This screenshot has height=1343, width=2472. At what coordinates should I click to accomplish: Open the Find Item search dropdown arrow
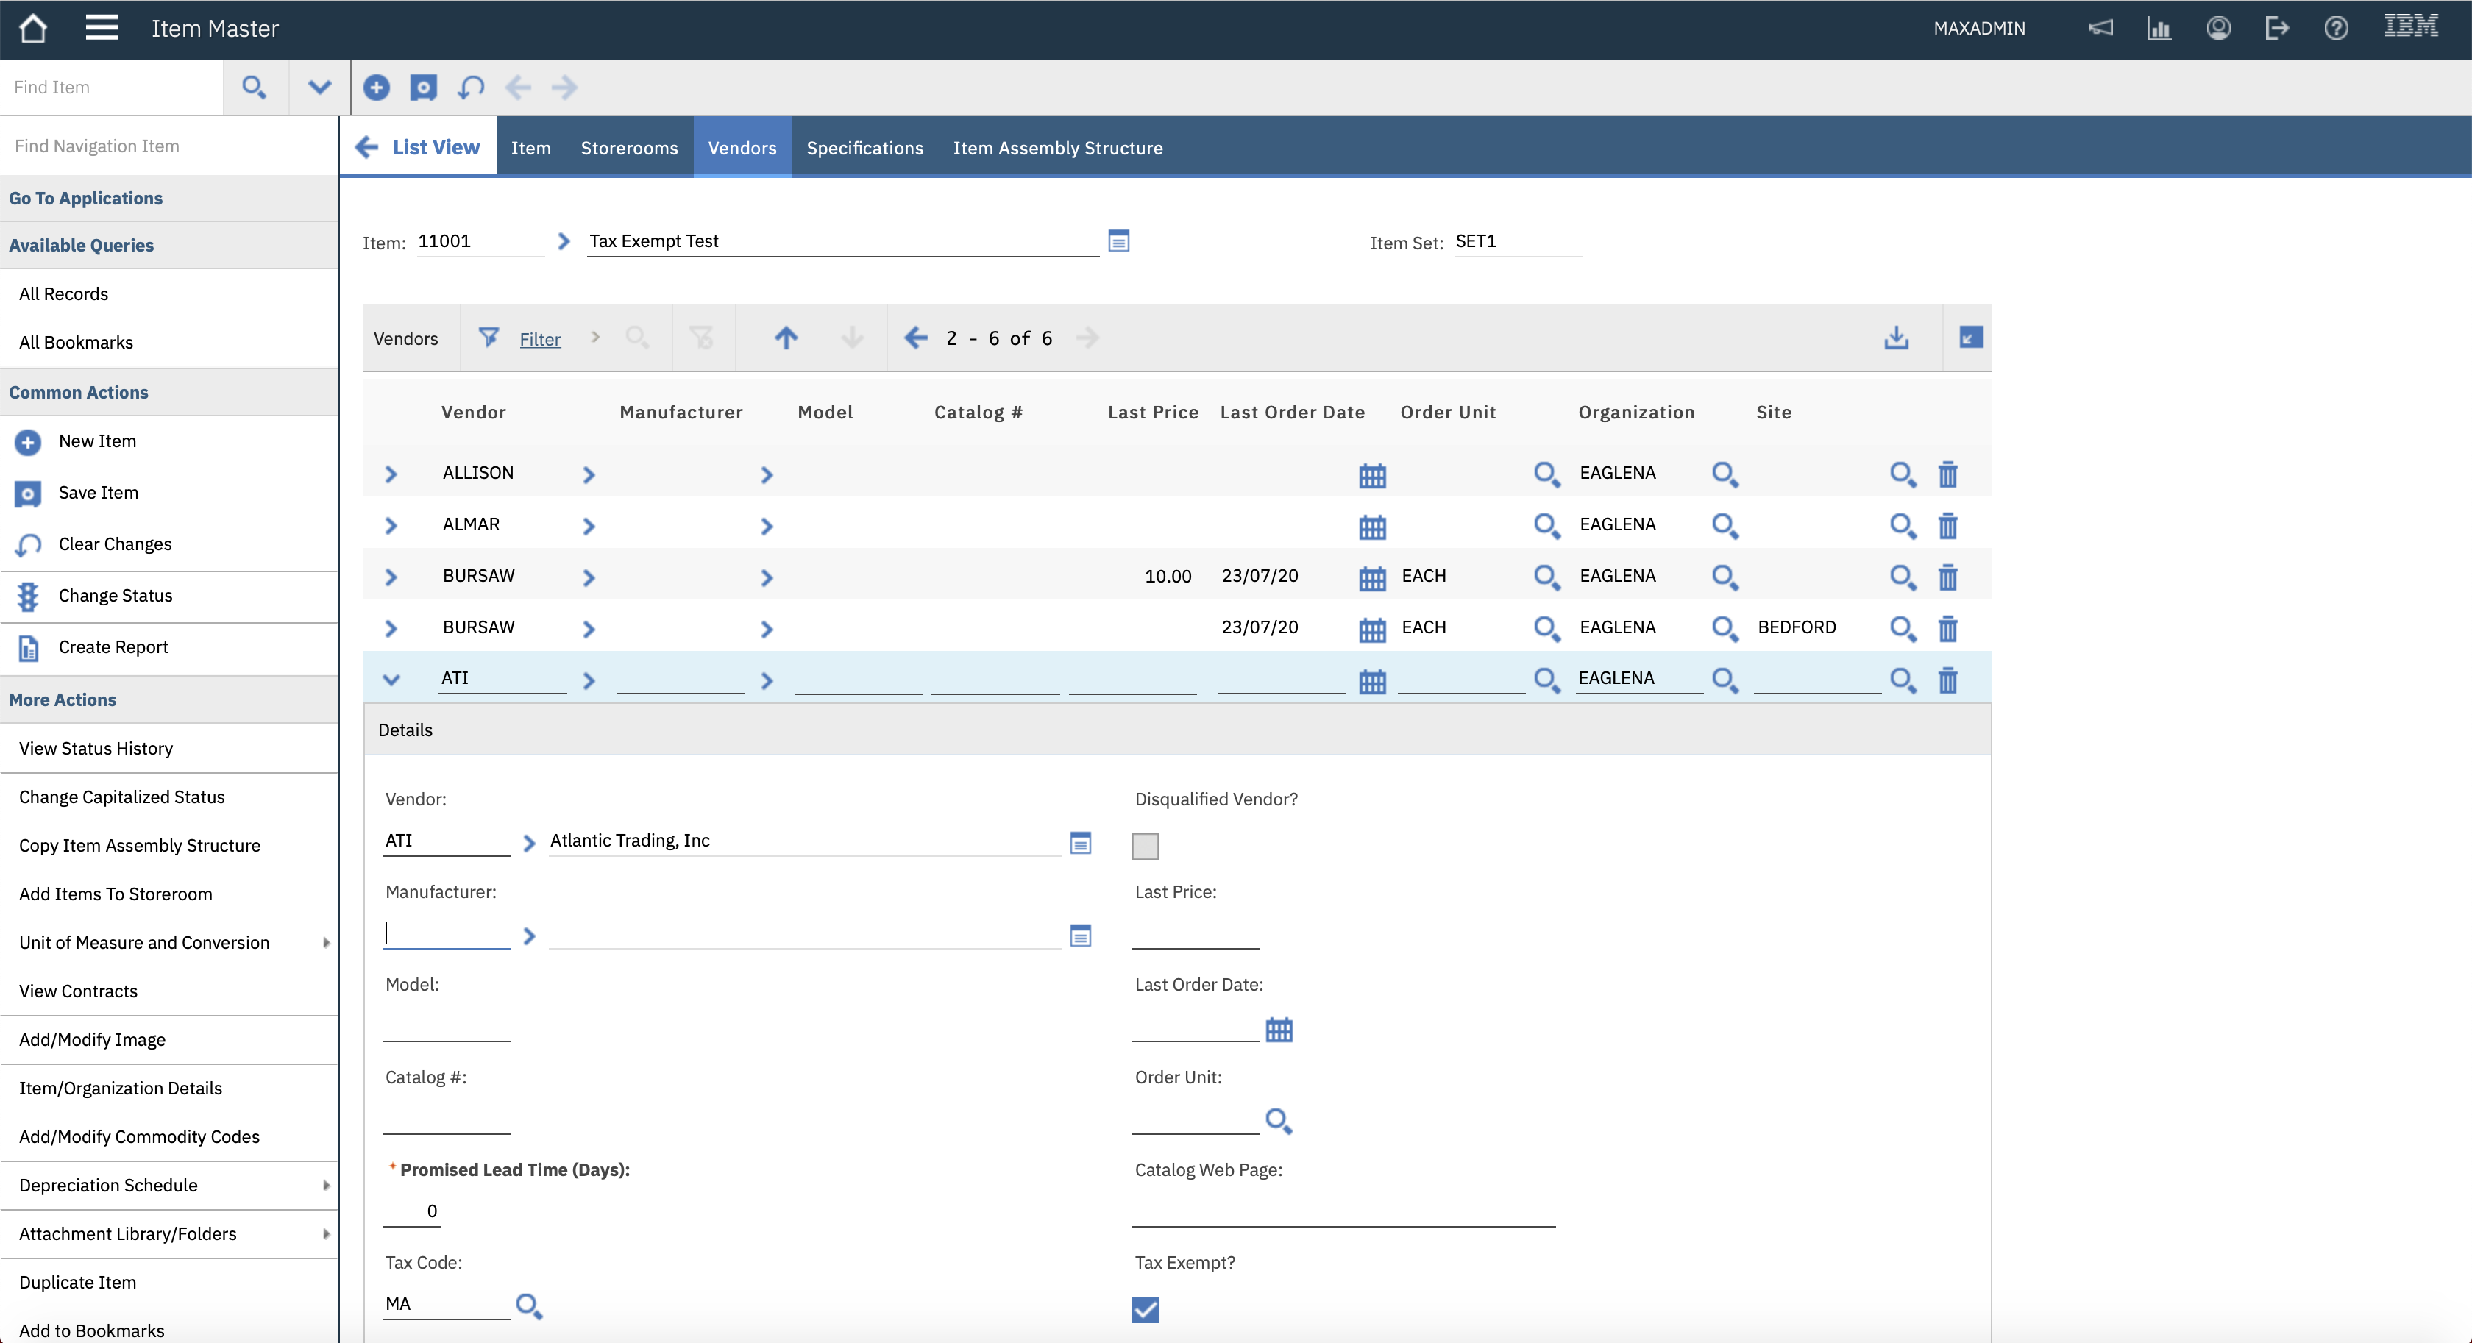tap(319, 88)
